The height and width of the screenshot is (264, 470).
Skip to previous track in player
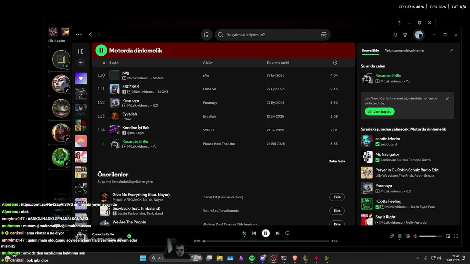pos(254,233)
